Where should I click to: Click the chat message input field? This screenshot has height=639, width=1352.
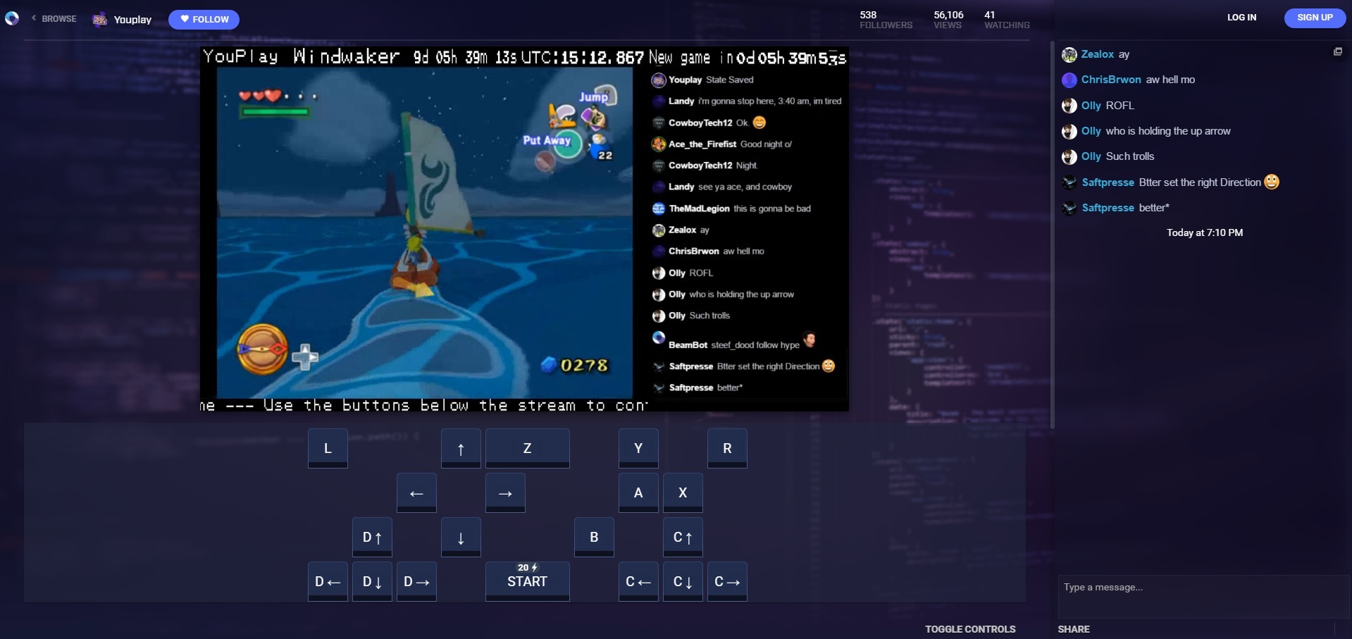pyautogui.click(x=1203, y=596)
